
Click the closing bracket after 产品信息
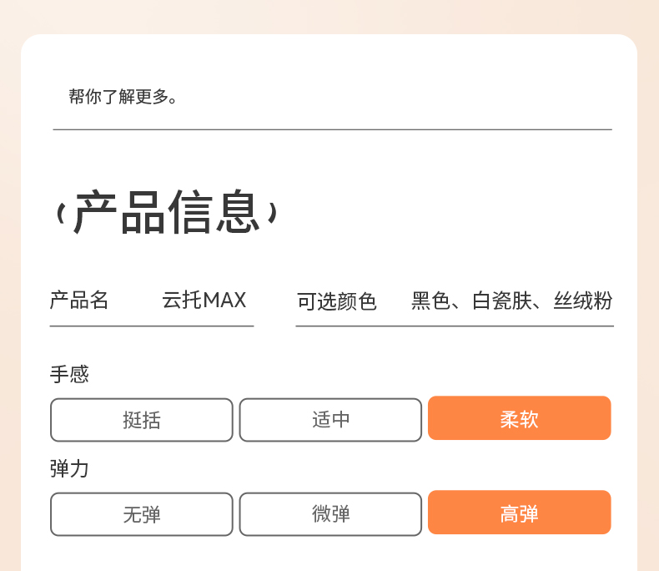point(272,215)
